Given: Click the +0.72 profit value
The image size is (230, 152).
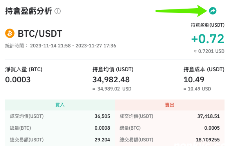Looking at the screenshot, I should [208, 39].
